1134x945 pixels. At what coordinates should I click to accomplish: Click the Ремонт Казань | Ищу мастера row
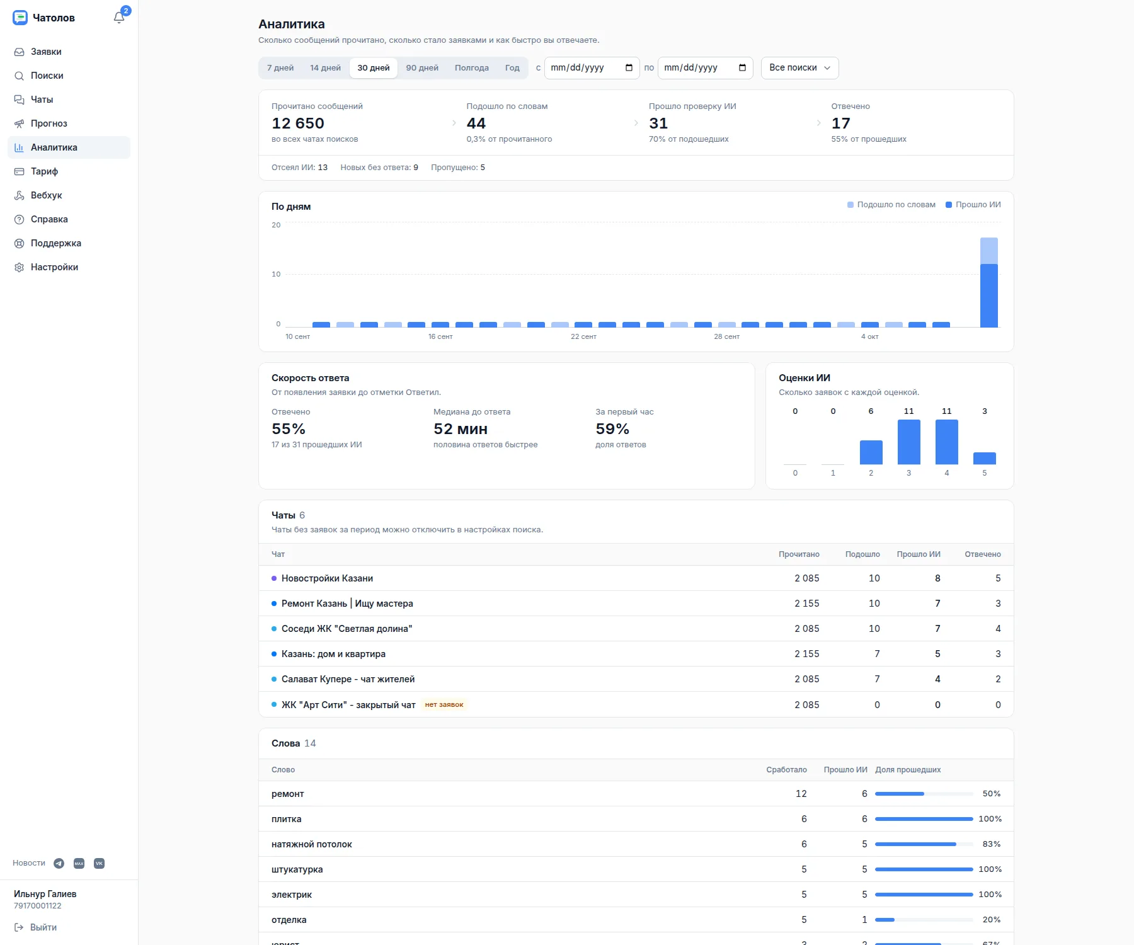click(x=636, y=604)
